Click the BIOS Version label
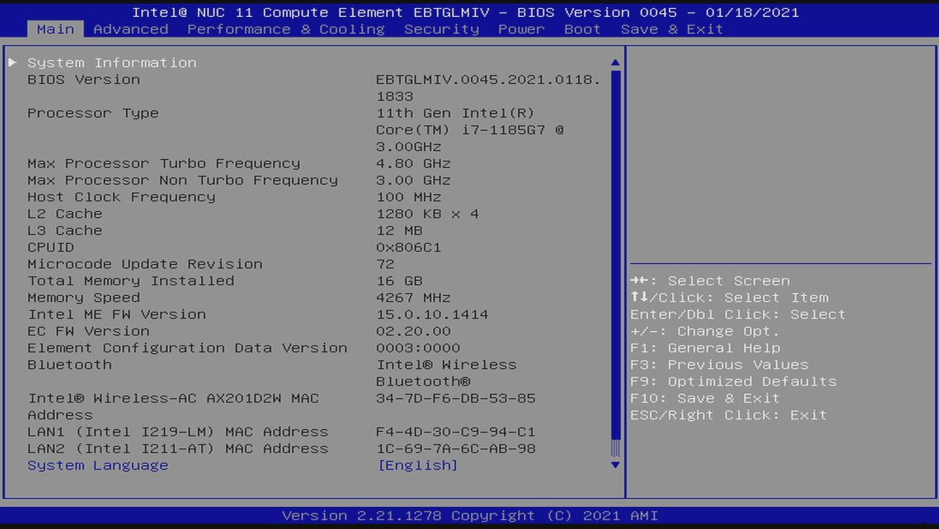This screenshot has width=939, height=529. (83, 79)
